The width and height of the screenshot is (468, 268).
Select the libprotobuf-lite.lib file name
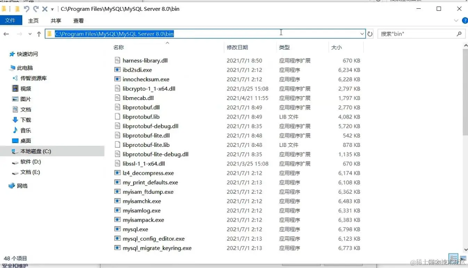146,145
